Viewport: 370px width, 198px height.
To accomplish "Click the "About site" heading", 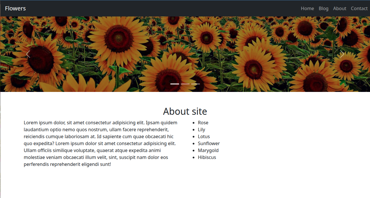I will click(185, 111).
